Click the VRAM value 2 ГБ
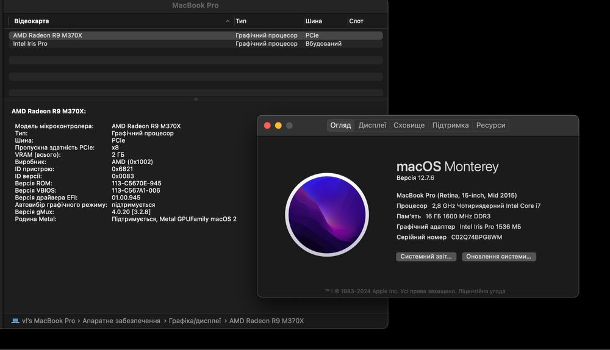610x350 pixels. click(x=118, y=155)
